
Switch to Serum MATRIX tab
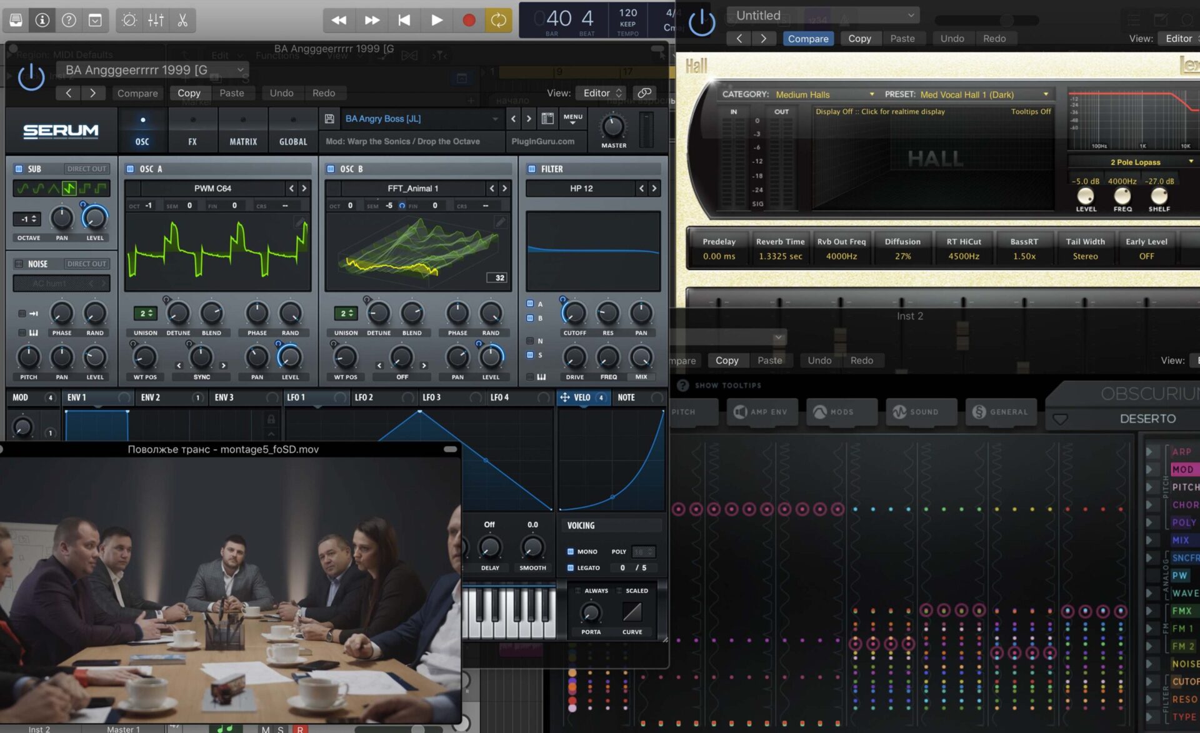click(243, 130)
